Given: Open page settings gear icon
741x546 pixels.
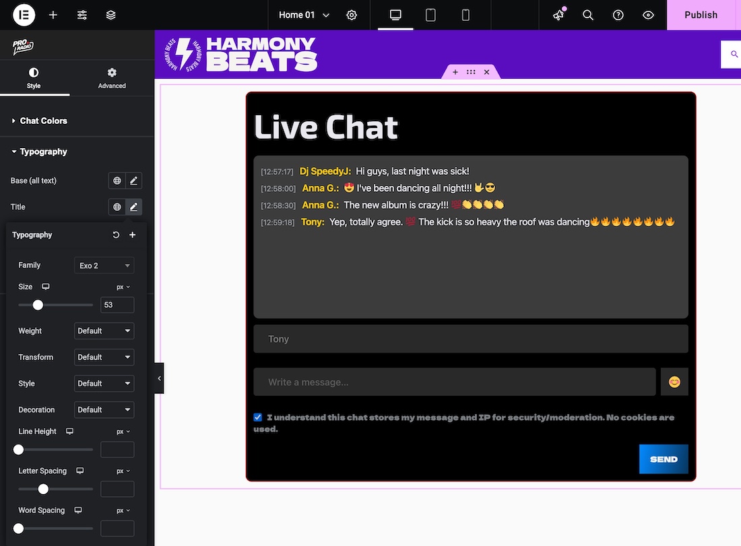Looking at the screenshot, I should [352, 15].
